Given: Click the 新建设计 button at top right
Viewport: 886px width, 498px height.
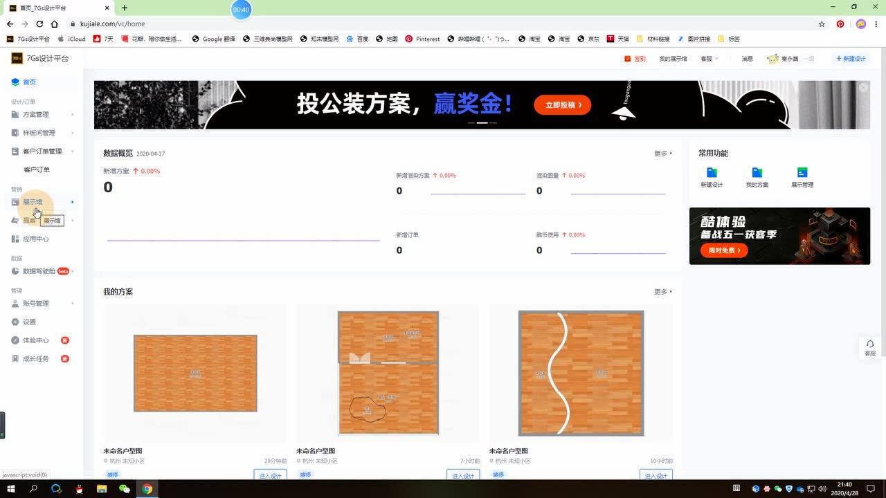Looking at the screenshot, I should coord(850,58).
